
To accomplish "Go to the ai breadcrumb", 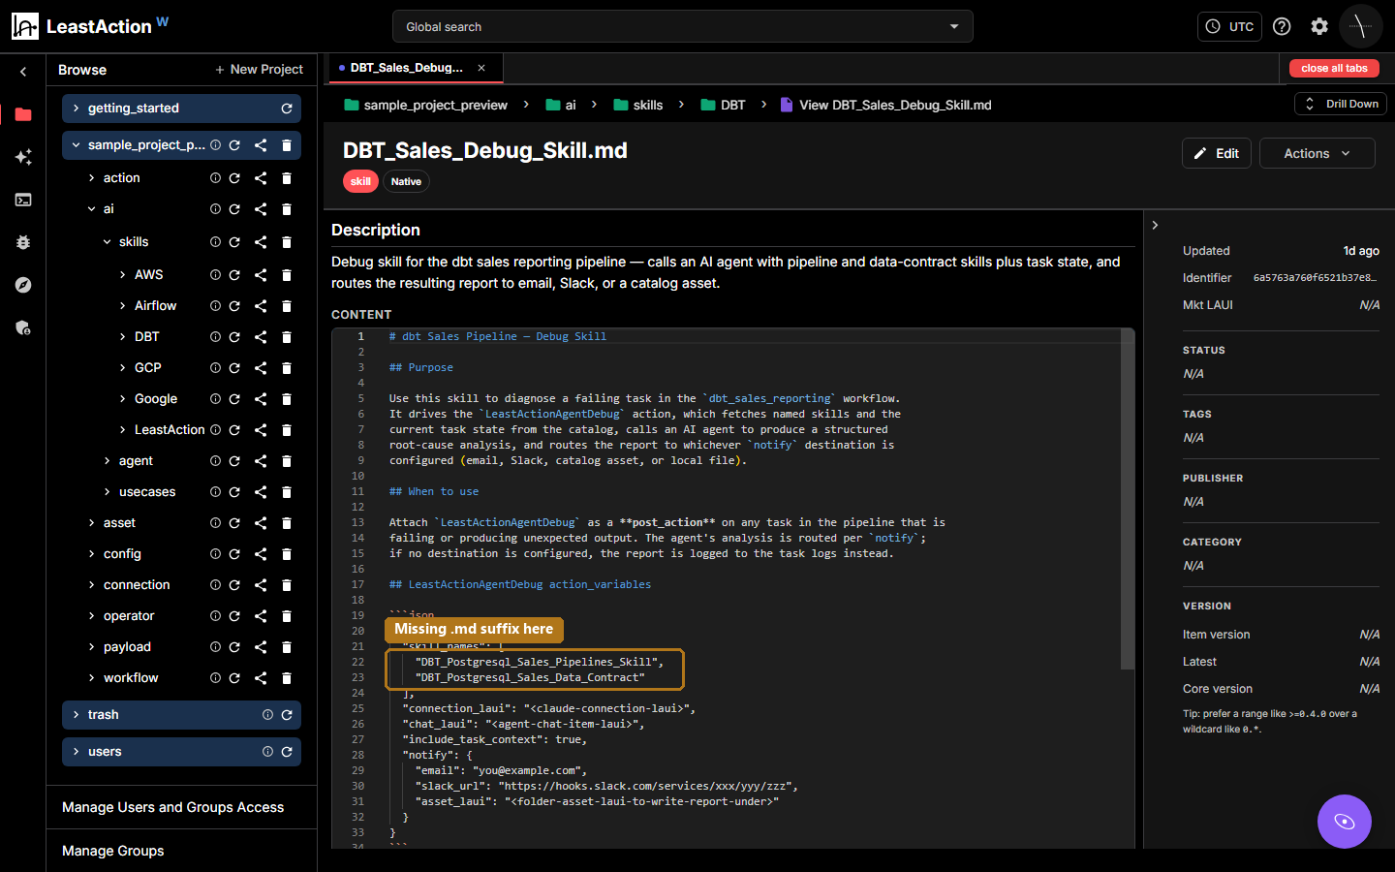I will 561,105.
